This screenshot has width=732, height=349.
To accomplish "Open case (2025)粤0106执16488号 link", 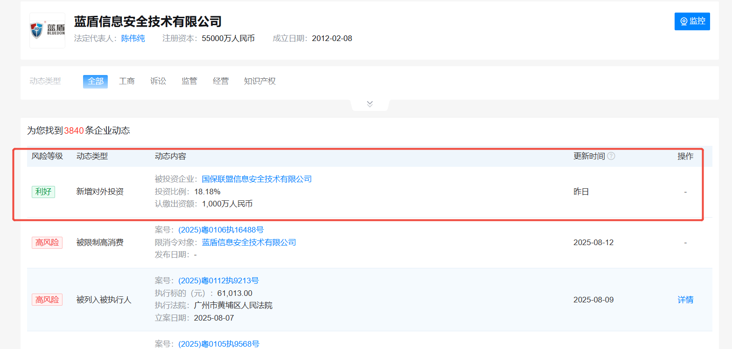I will click(x=221, y=230).
